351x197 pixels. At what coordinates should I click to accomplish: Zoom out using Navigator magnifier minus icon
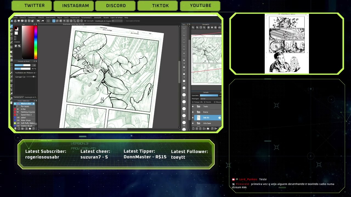tap(204, 27)
